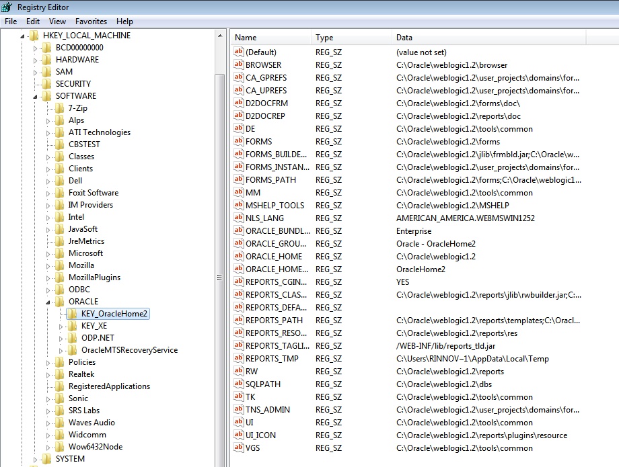
Task: Click the REPORTS_PATH value icon
Action: [238, 320]
